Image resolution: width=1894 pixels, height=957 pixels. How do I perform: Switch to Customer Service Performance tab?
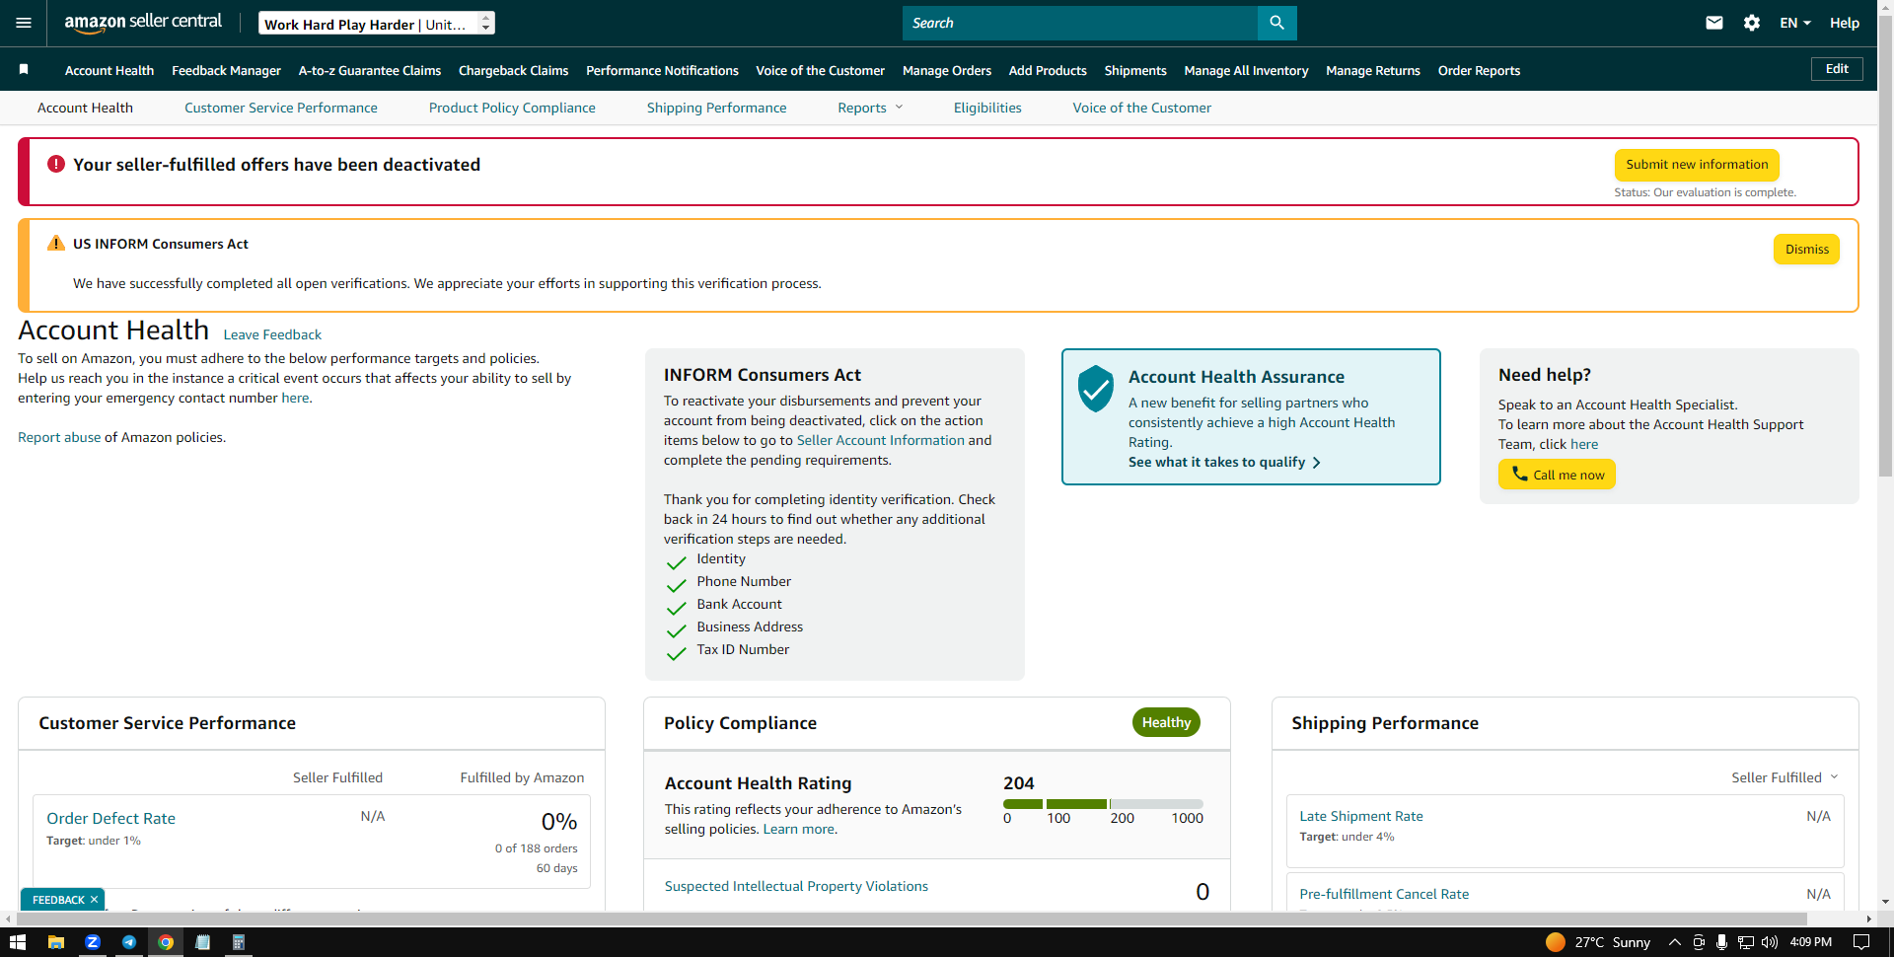pyautogui.click(x=281, y=108)
